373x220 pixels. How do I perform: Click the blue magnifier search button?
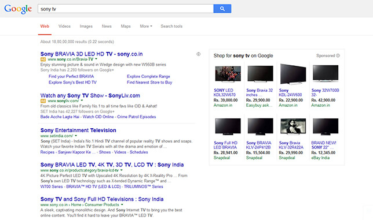coord(222,9)
